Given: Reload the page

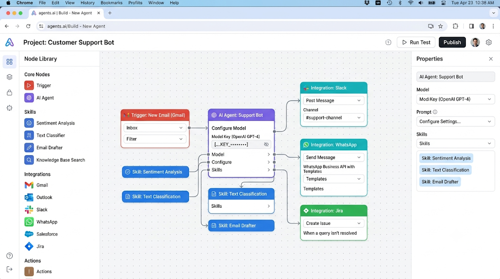Looking at the screenshot, I should tap(28, 26).
